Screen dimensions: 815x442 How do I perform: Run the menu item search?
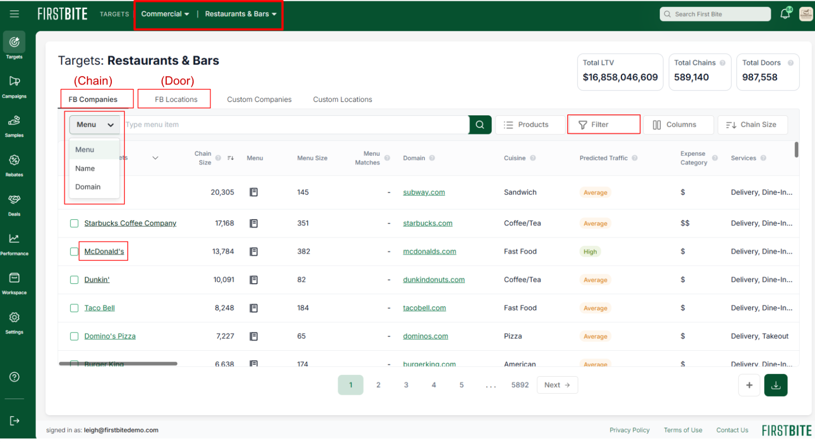pos(480,124)
